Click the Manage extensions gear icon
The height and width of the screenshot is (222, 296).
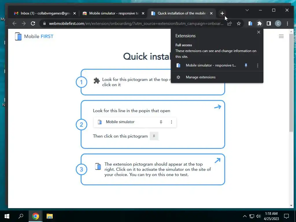click(x=178, y=77)
